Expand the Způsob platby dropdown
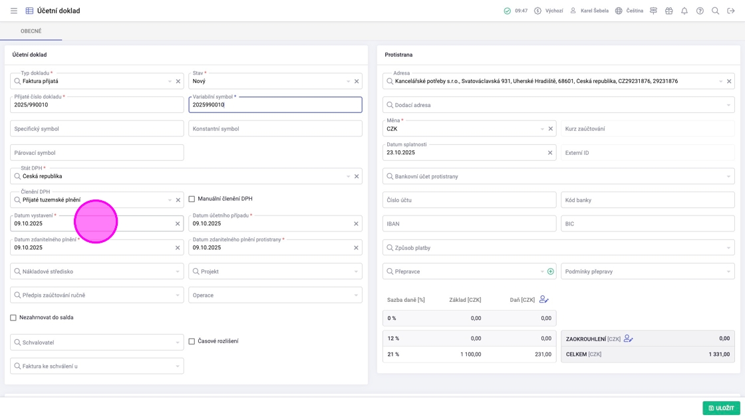The height and width of the screenshot is (419, 745). click(x=559, y=247)
